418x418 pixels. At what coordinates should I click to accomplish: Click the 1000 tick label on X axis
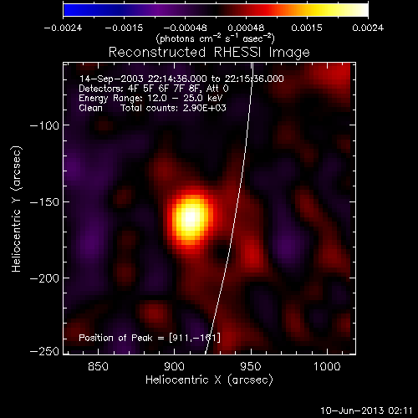(x=327, y=366)
